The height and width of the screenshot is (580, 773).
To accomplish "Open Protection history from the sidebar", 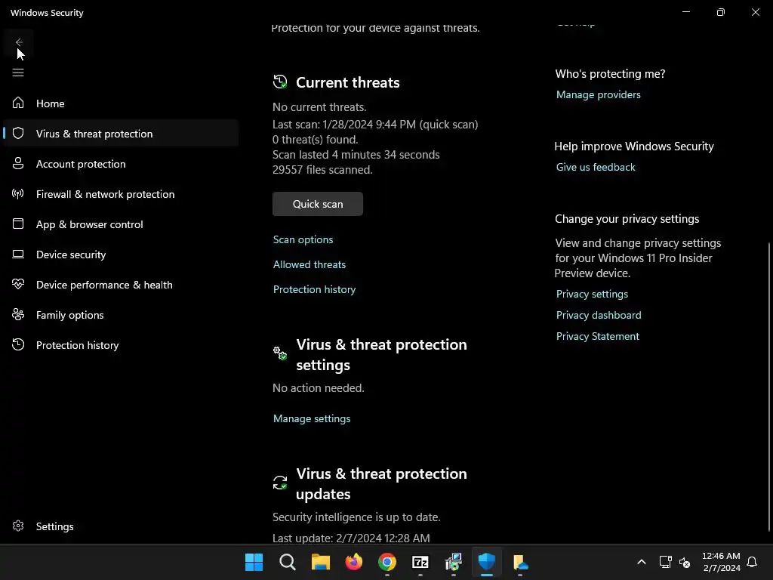I will (x=122, y=344).
